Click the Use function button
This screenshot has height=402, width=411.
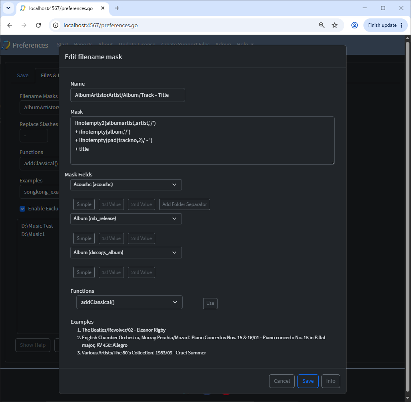[210, 304]
